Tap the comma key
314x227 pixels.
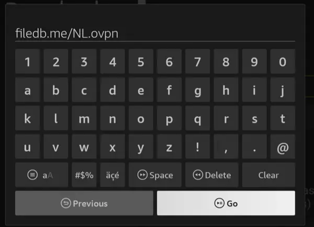coord(226,147)
